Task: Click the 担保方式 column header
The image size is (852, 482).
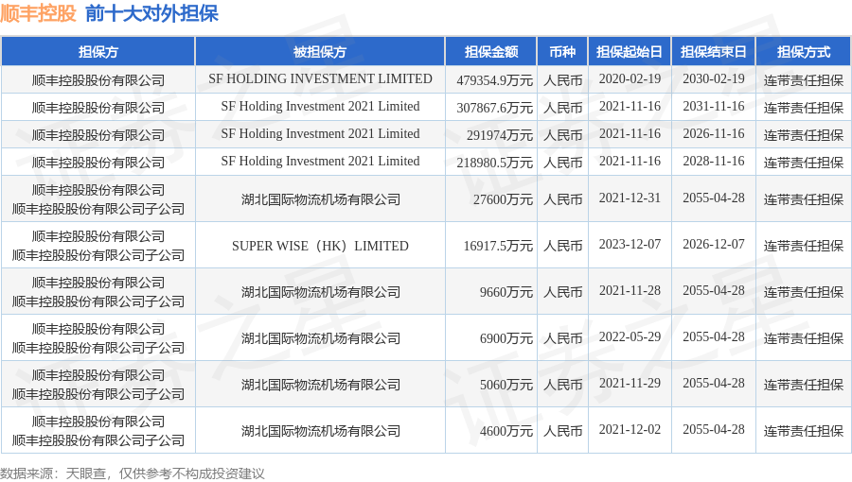Action: click(x=804, y=52)
